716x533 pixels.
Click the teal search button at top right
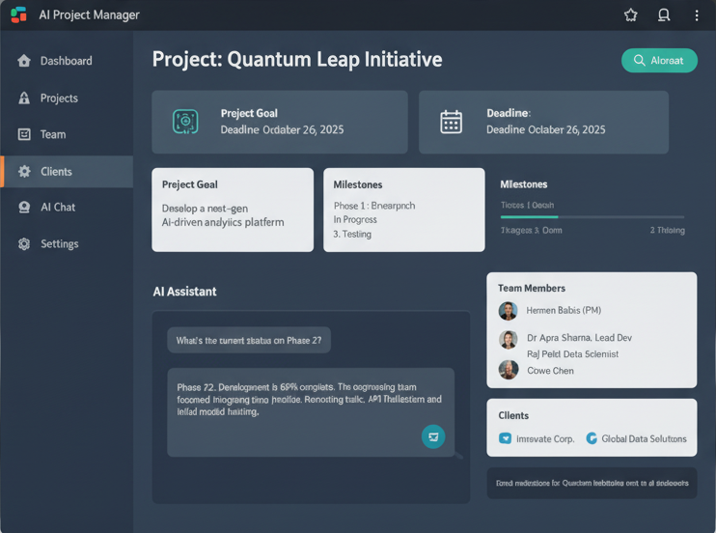click(x=659, y=60)
